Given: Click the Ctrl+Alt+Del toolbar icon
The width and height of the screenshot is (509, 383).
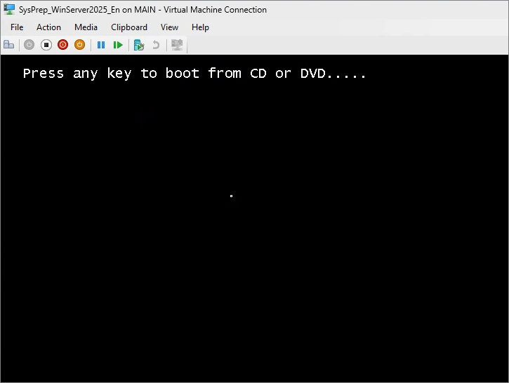Looking at the screenshot, I should [8, 45].
